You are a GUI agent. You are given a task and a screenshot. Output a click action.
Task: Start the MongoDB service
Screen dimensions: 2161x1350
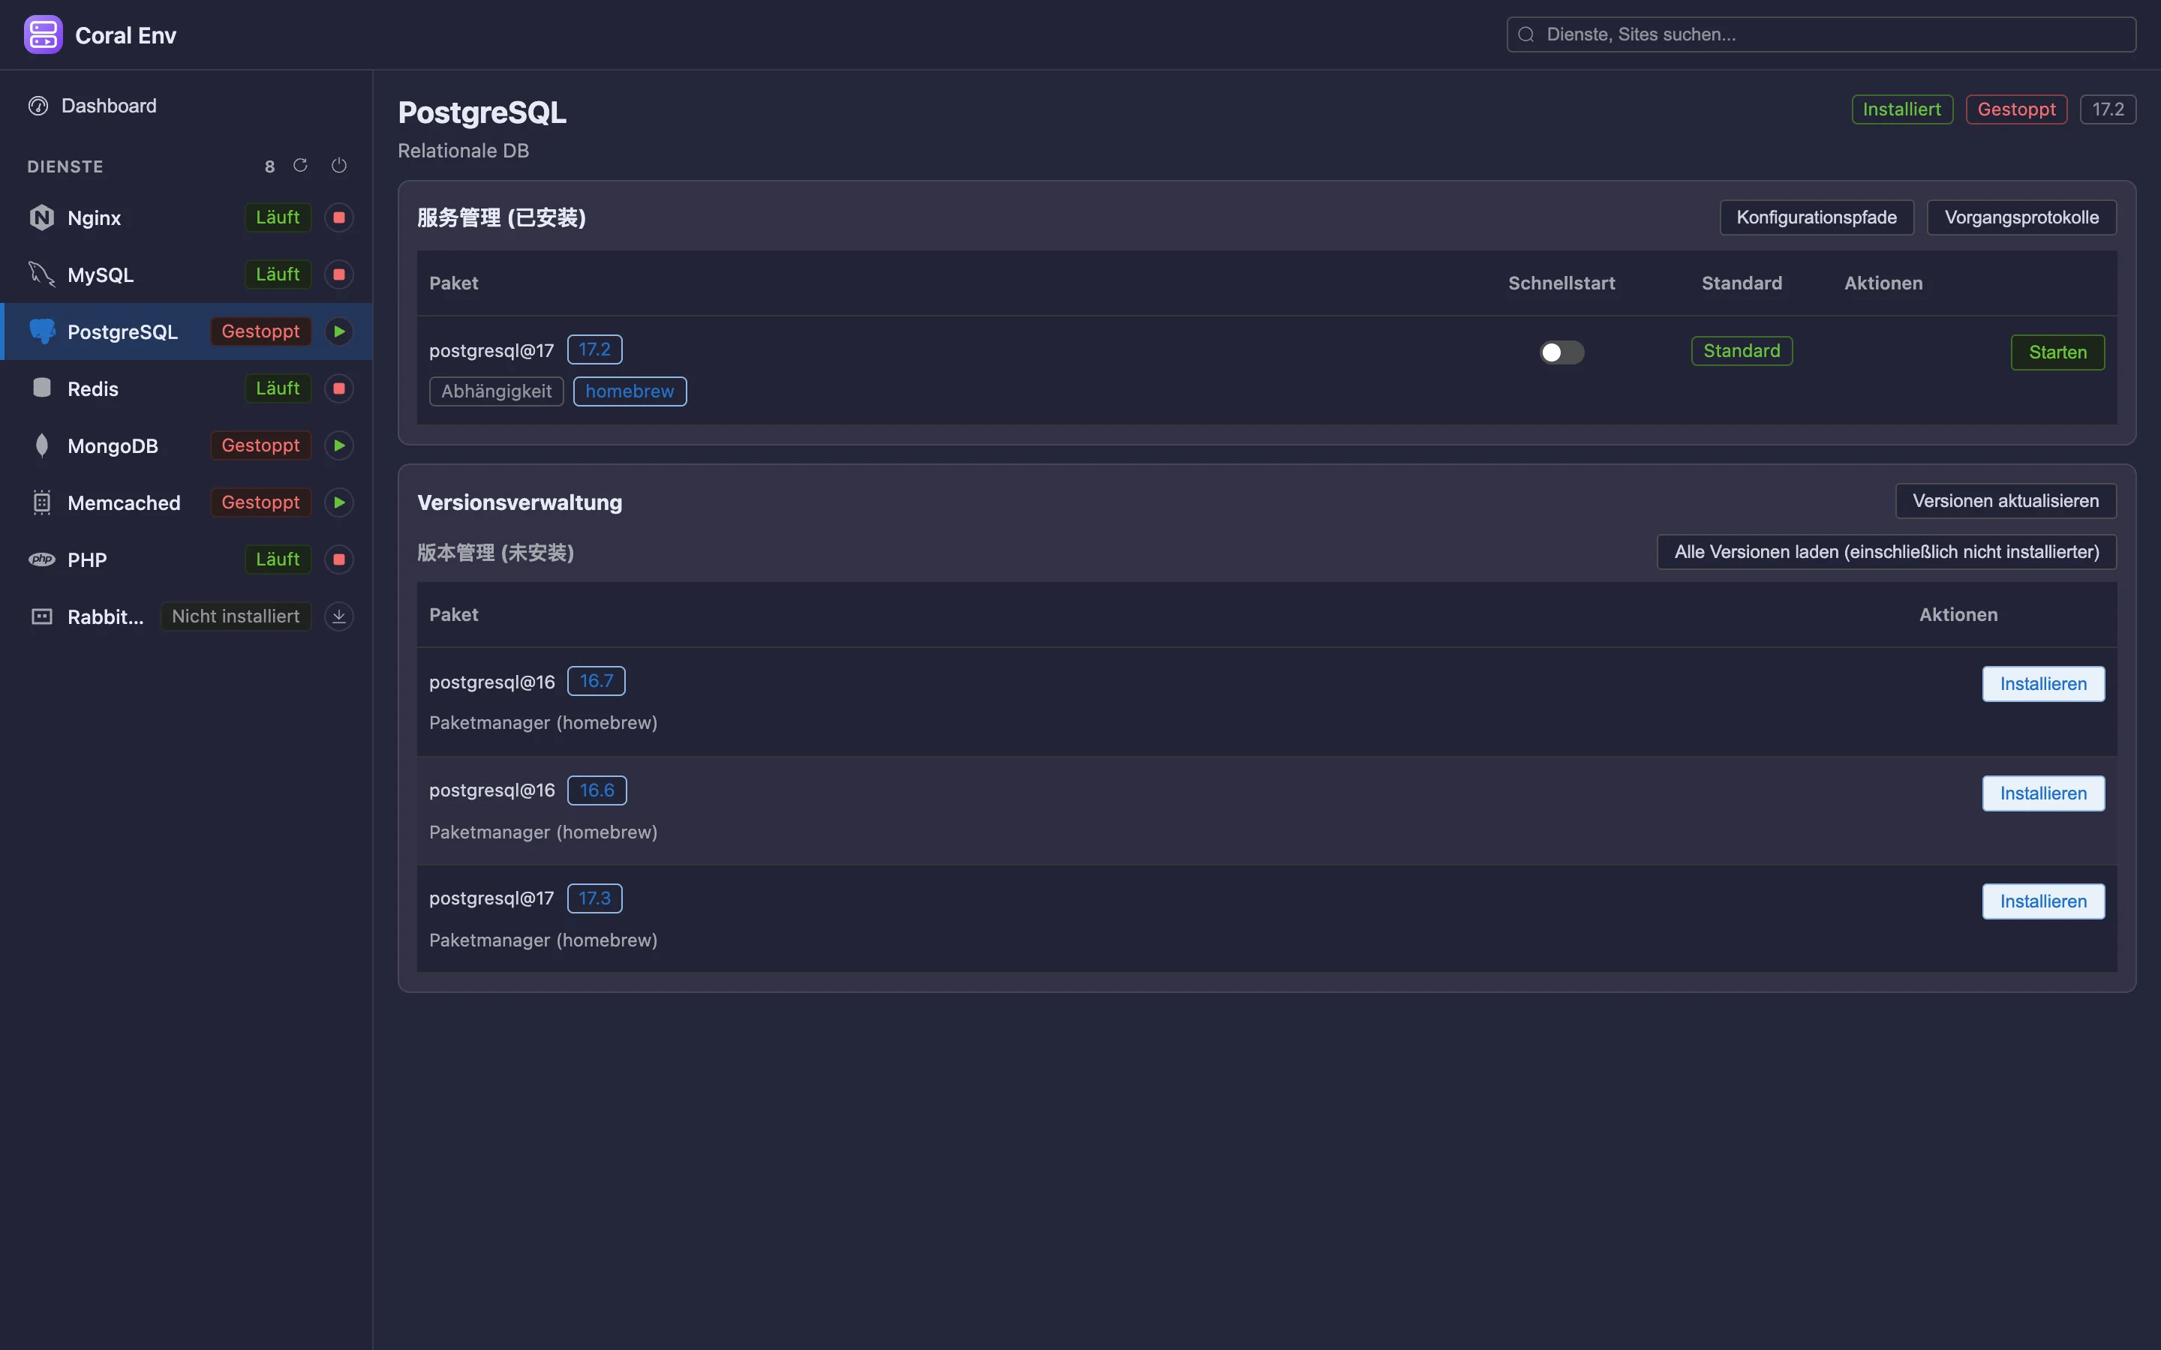tap(338, 445)
